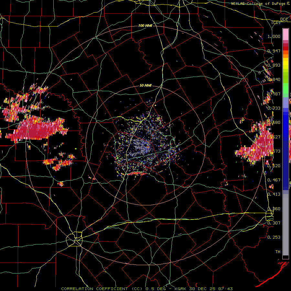Click the "30 DEC 25" date in the caption
This screenshot has width=291, height=291.
203,289
